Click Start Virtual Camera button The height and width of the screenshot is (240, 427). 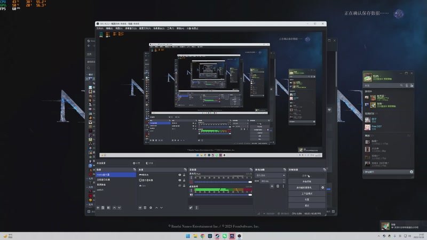point(304,188)
